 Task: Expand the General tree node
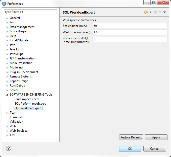click(x=7, y=18)
